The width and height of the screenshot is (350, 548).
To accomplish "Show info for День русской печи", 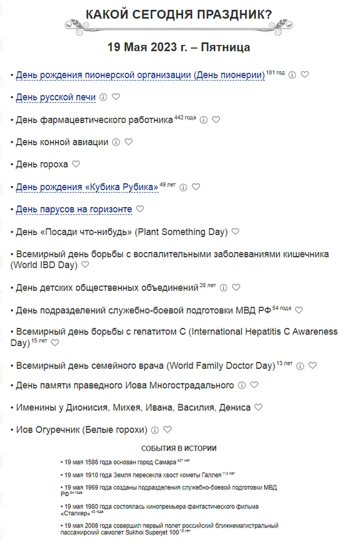I will tap(103, 97).
